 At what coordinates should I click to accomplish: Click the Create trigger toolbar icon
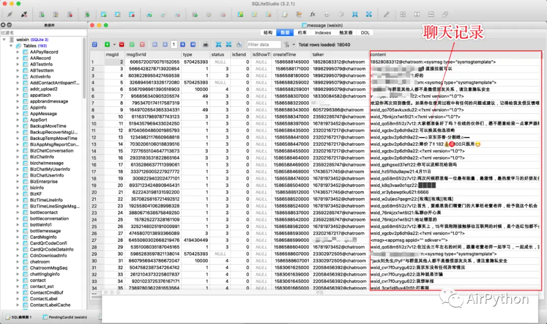tap(195, 15)
